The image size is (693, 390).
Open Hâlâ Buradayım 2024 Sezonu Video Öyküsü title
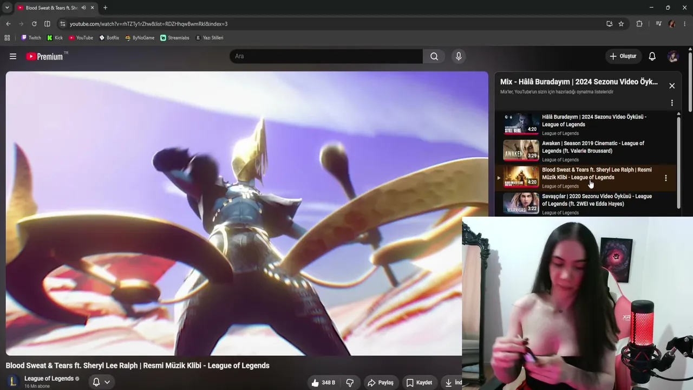pyautogui.click(x=594, y=121)
